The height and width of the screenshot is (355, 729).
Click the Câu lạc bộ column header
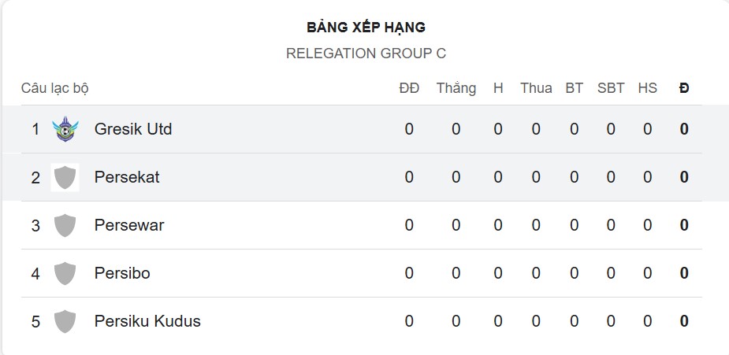coord(55,88)
